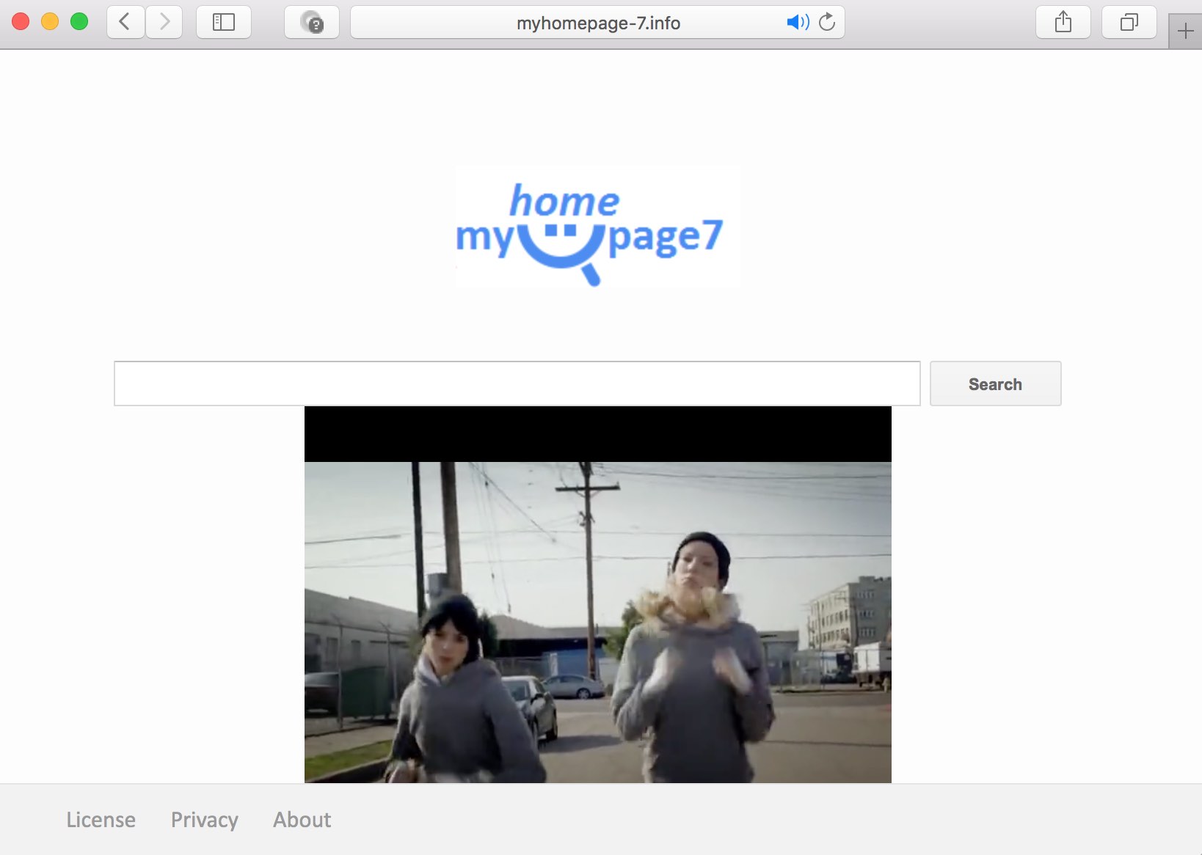Enter full screen with green button
1202x855 pixels.
[79, 22]
